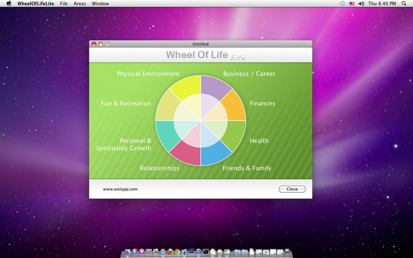Screen dimensions: 413x258
Task: Click the Business / Career label
Action: [249, 74]
